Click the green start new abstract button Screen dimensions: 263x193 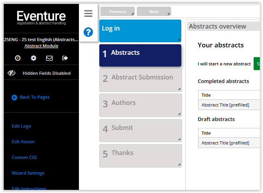257,63
